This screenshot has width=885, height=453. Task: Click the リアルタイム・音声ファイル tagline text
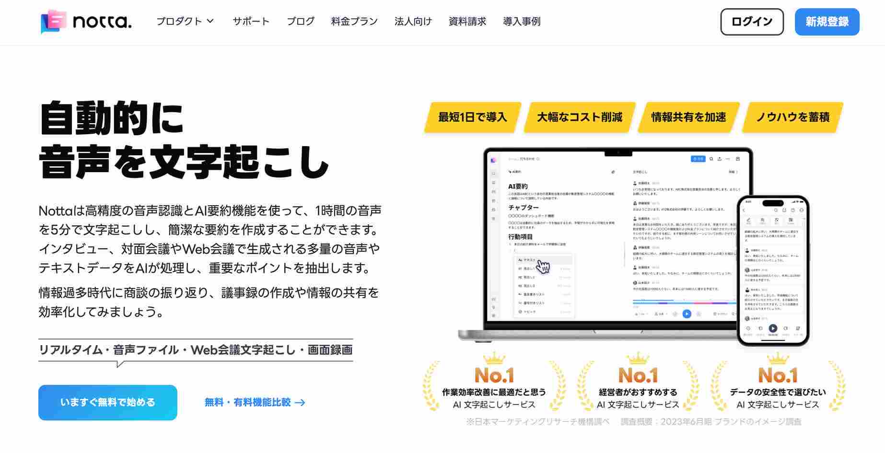(x=196, y=350)
